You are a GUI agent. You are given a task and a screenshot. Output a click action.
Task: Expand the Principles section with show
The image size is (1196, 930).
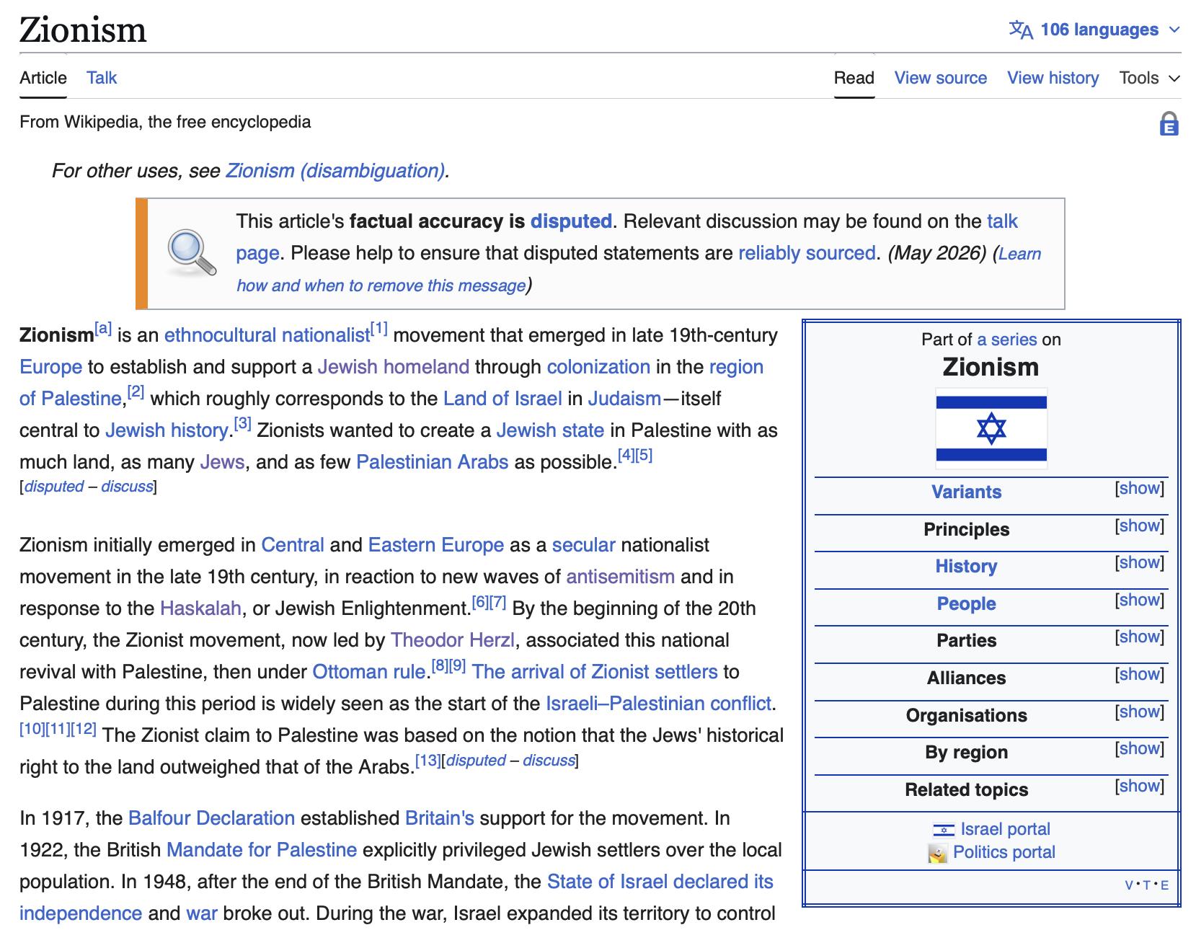(x=1139, y=526)
